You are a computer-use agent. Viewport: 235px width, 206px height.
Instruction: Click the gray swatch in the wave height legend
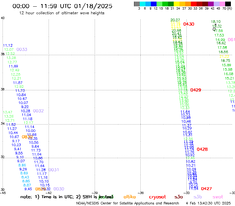point(137,4)
